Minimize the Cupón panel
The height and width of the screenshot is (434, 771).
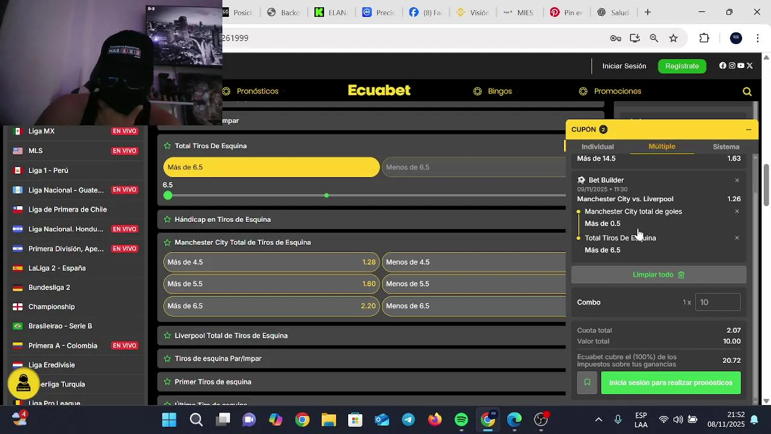[749, 130]
